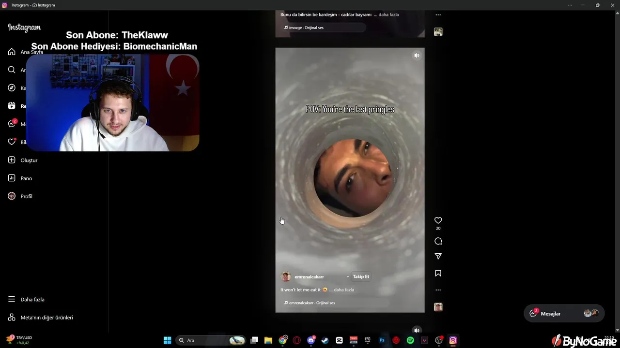Open File Explorer from the taskbar

[268, 340]
